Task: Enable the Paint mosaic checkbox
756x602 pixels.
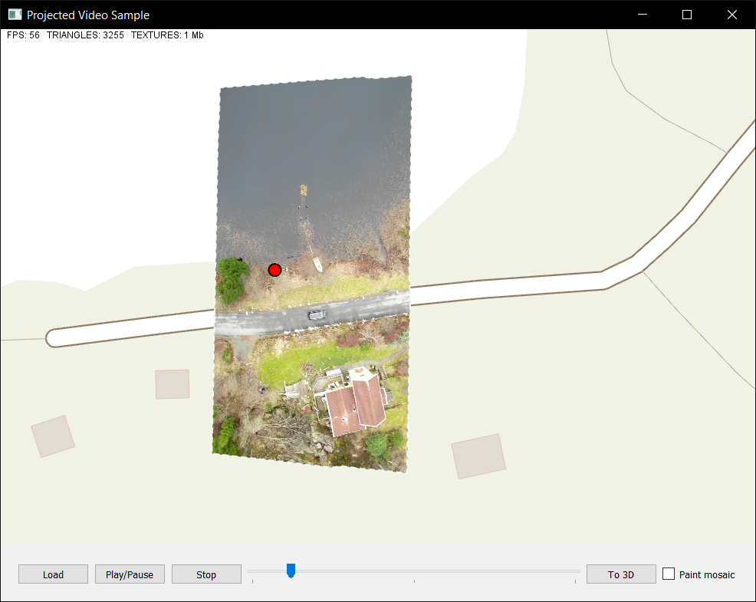Action: click(x=669, y=574)
